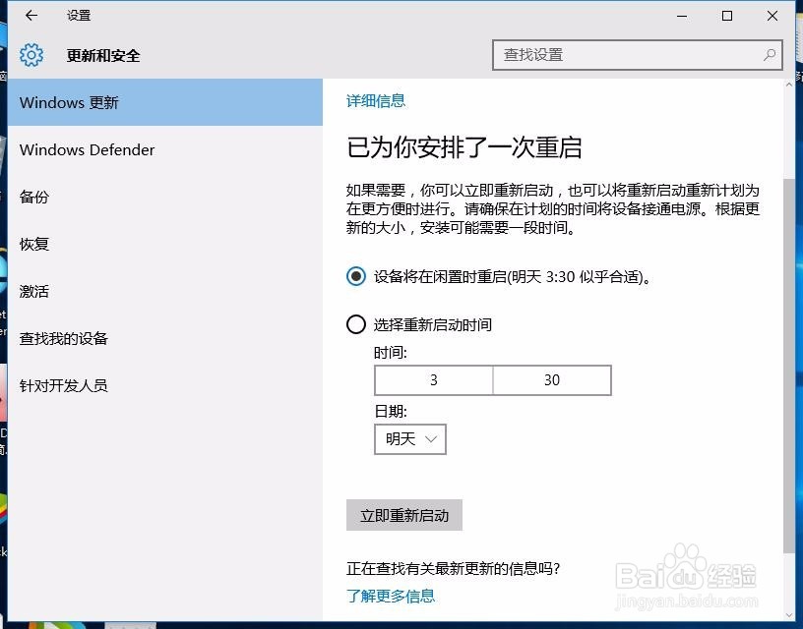Select 设备将在闲置时重启 radio option

coord(356,276)
